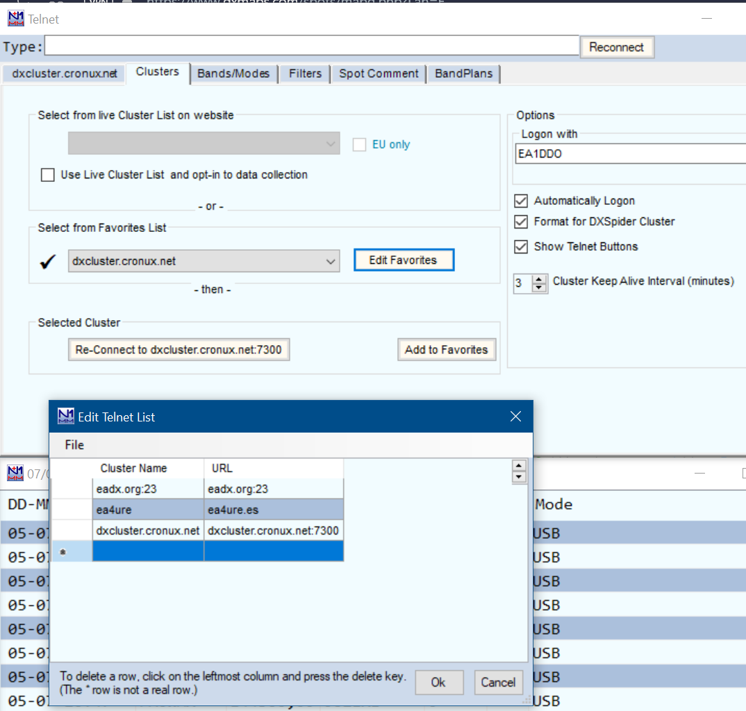Image resolution: width=746 pixels, height=711 pixels.
Task: Confirm the Telnet list with Ok
Action: 439,683
